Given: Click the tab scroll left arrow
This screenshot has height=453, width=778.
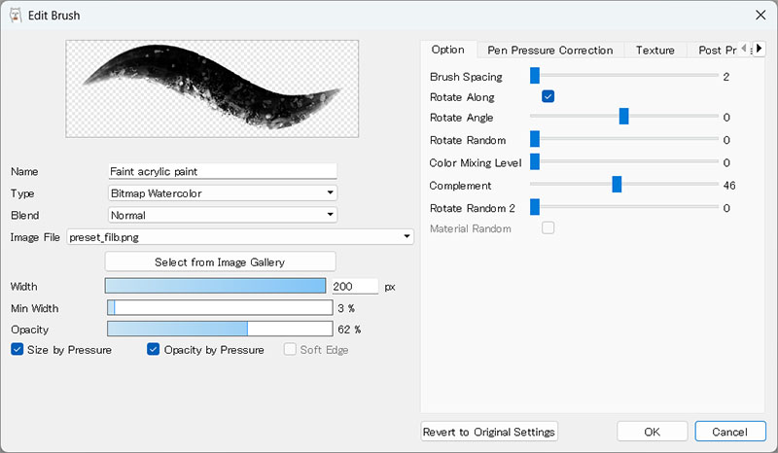Looking at the screenshot, I should 745,49.
